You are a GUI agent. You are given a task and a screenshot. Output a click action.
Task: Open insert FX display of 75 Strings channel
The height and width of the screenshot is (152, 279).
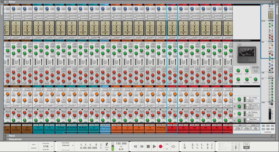[161, 28]
